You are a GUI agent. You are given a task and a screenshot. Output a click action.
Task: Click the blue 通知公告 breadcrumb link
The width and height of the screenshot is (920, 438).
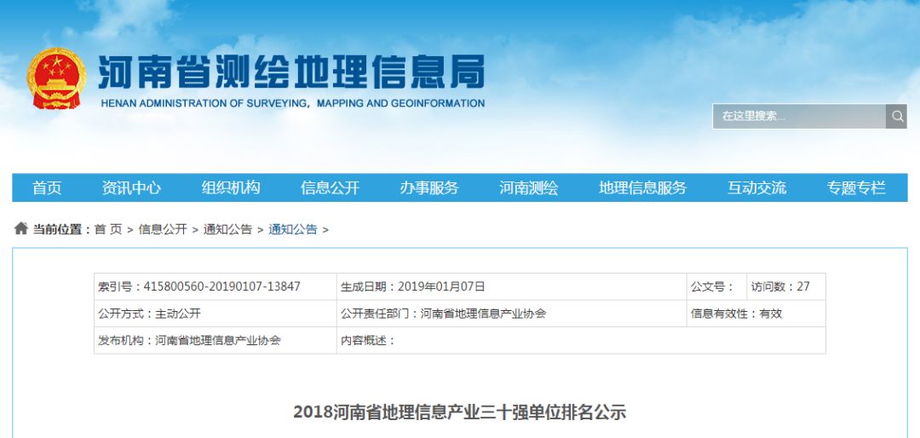tap(293, 229)
